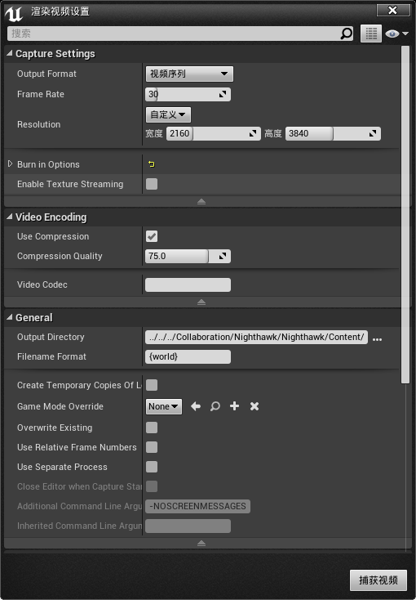This screenshot has width=416, height=600.
Task: Clear the Game Mode Override value
Action: (254, 406)
